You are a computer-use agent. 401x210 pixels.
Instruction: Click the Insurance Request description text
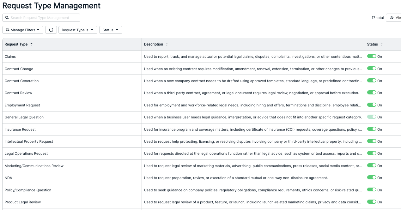point(253,129)
